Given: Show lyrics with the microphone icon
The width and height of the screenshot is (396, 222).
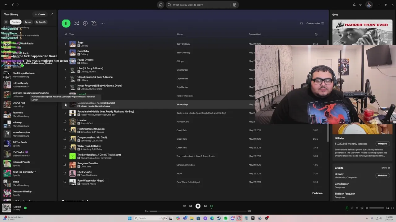Looking at the screenshot, I should (352, 208).
